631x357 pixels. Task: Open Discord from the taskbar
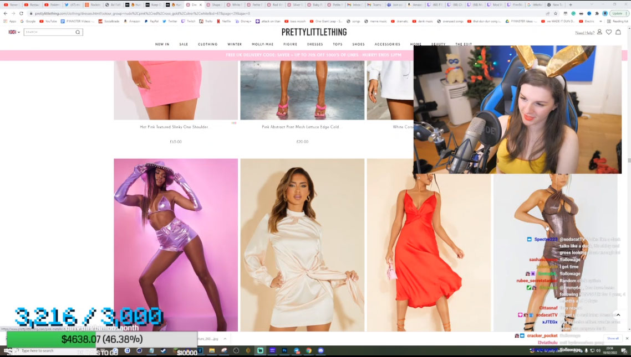[320, 350]
